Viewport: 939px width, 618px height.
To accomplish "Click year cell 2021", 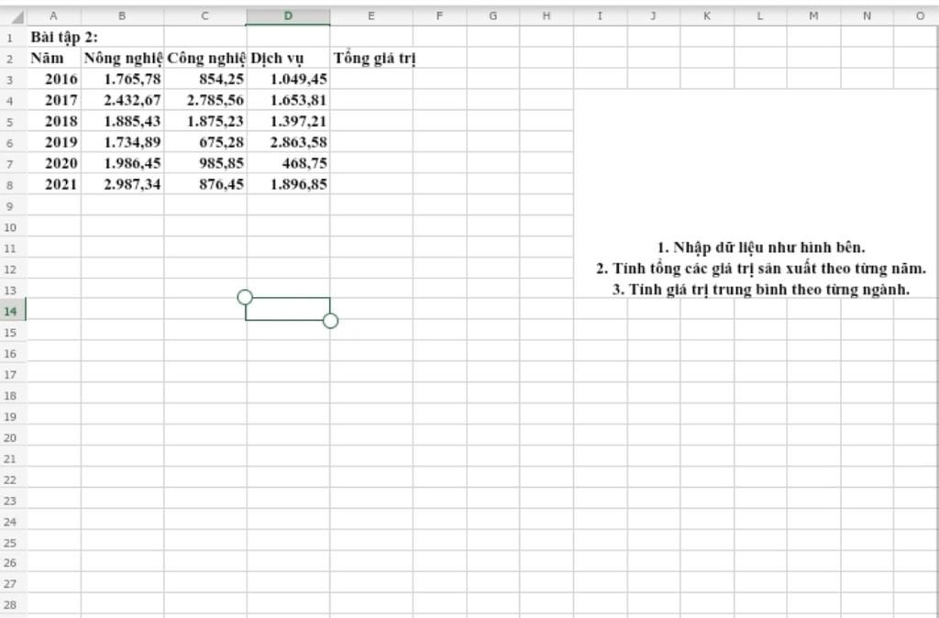I will point(54,184).
